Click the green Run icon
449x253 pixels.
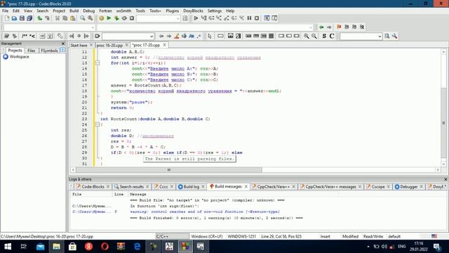coord(109,18)
